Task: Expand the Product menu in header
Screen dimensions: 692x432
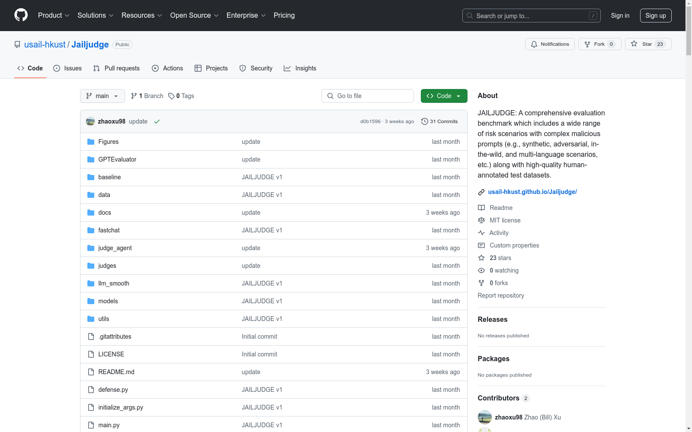Action: coord(54,16)
